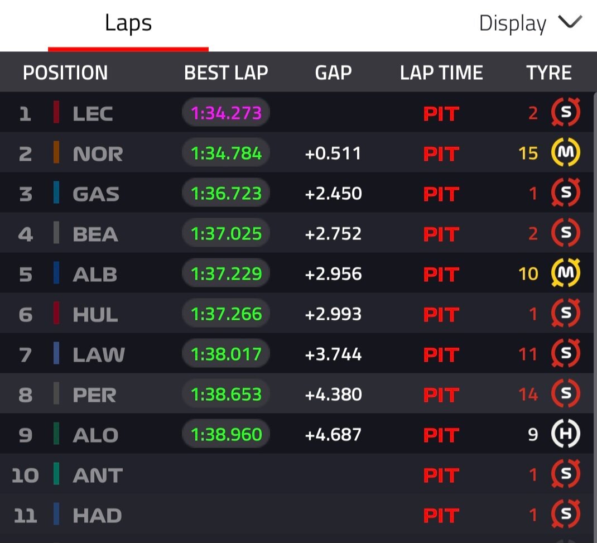Tap Bearman's grey team color bar
This screenshot has width=597, height=543.
(56, 233)
